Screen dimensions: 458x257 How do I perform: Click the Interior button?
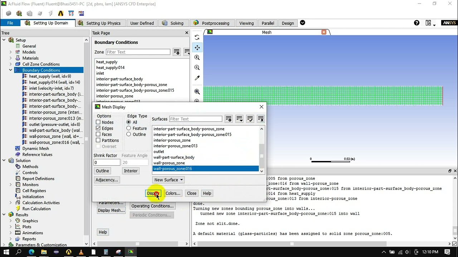click(x=131, y=171)
